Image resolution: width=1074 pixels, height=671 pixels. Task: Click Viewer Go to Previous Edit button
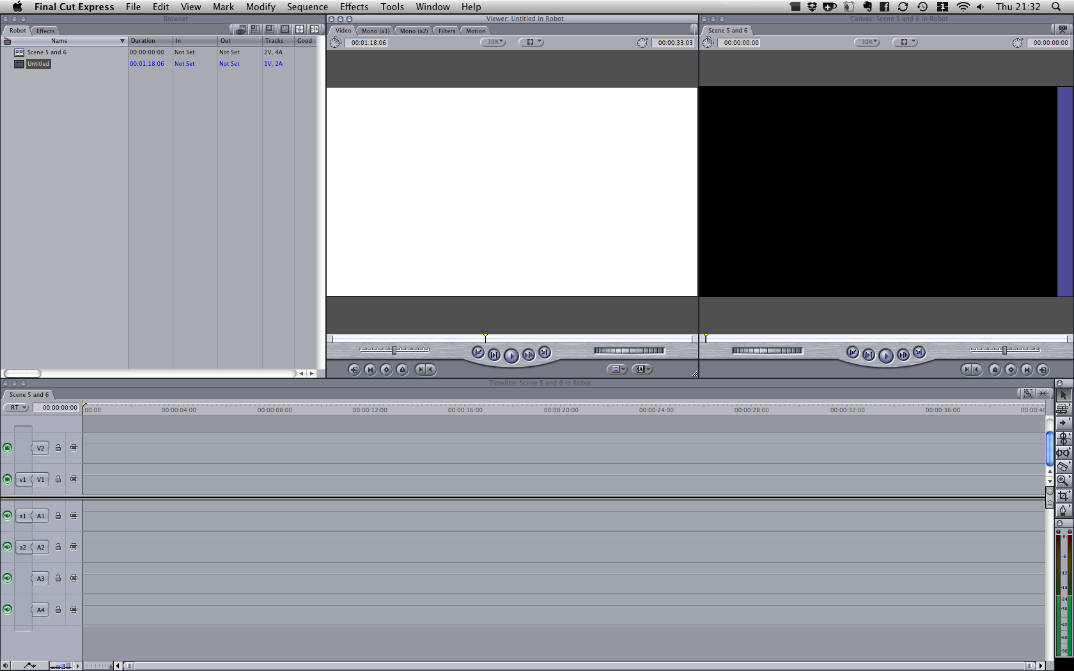coord(478,352)
